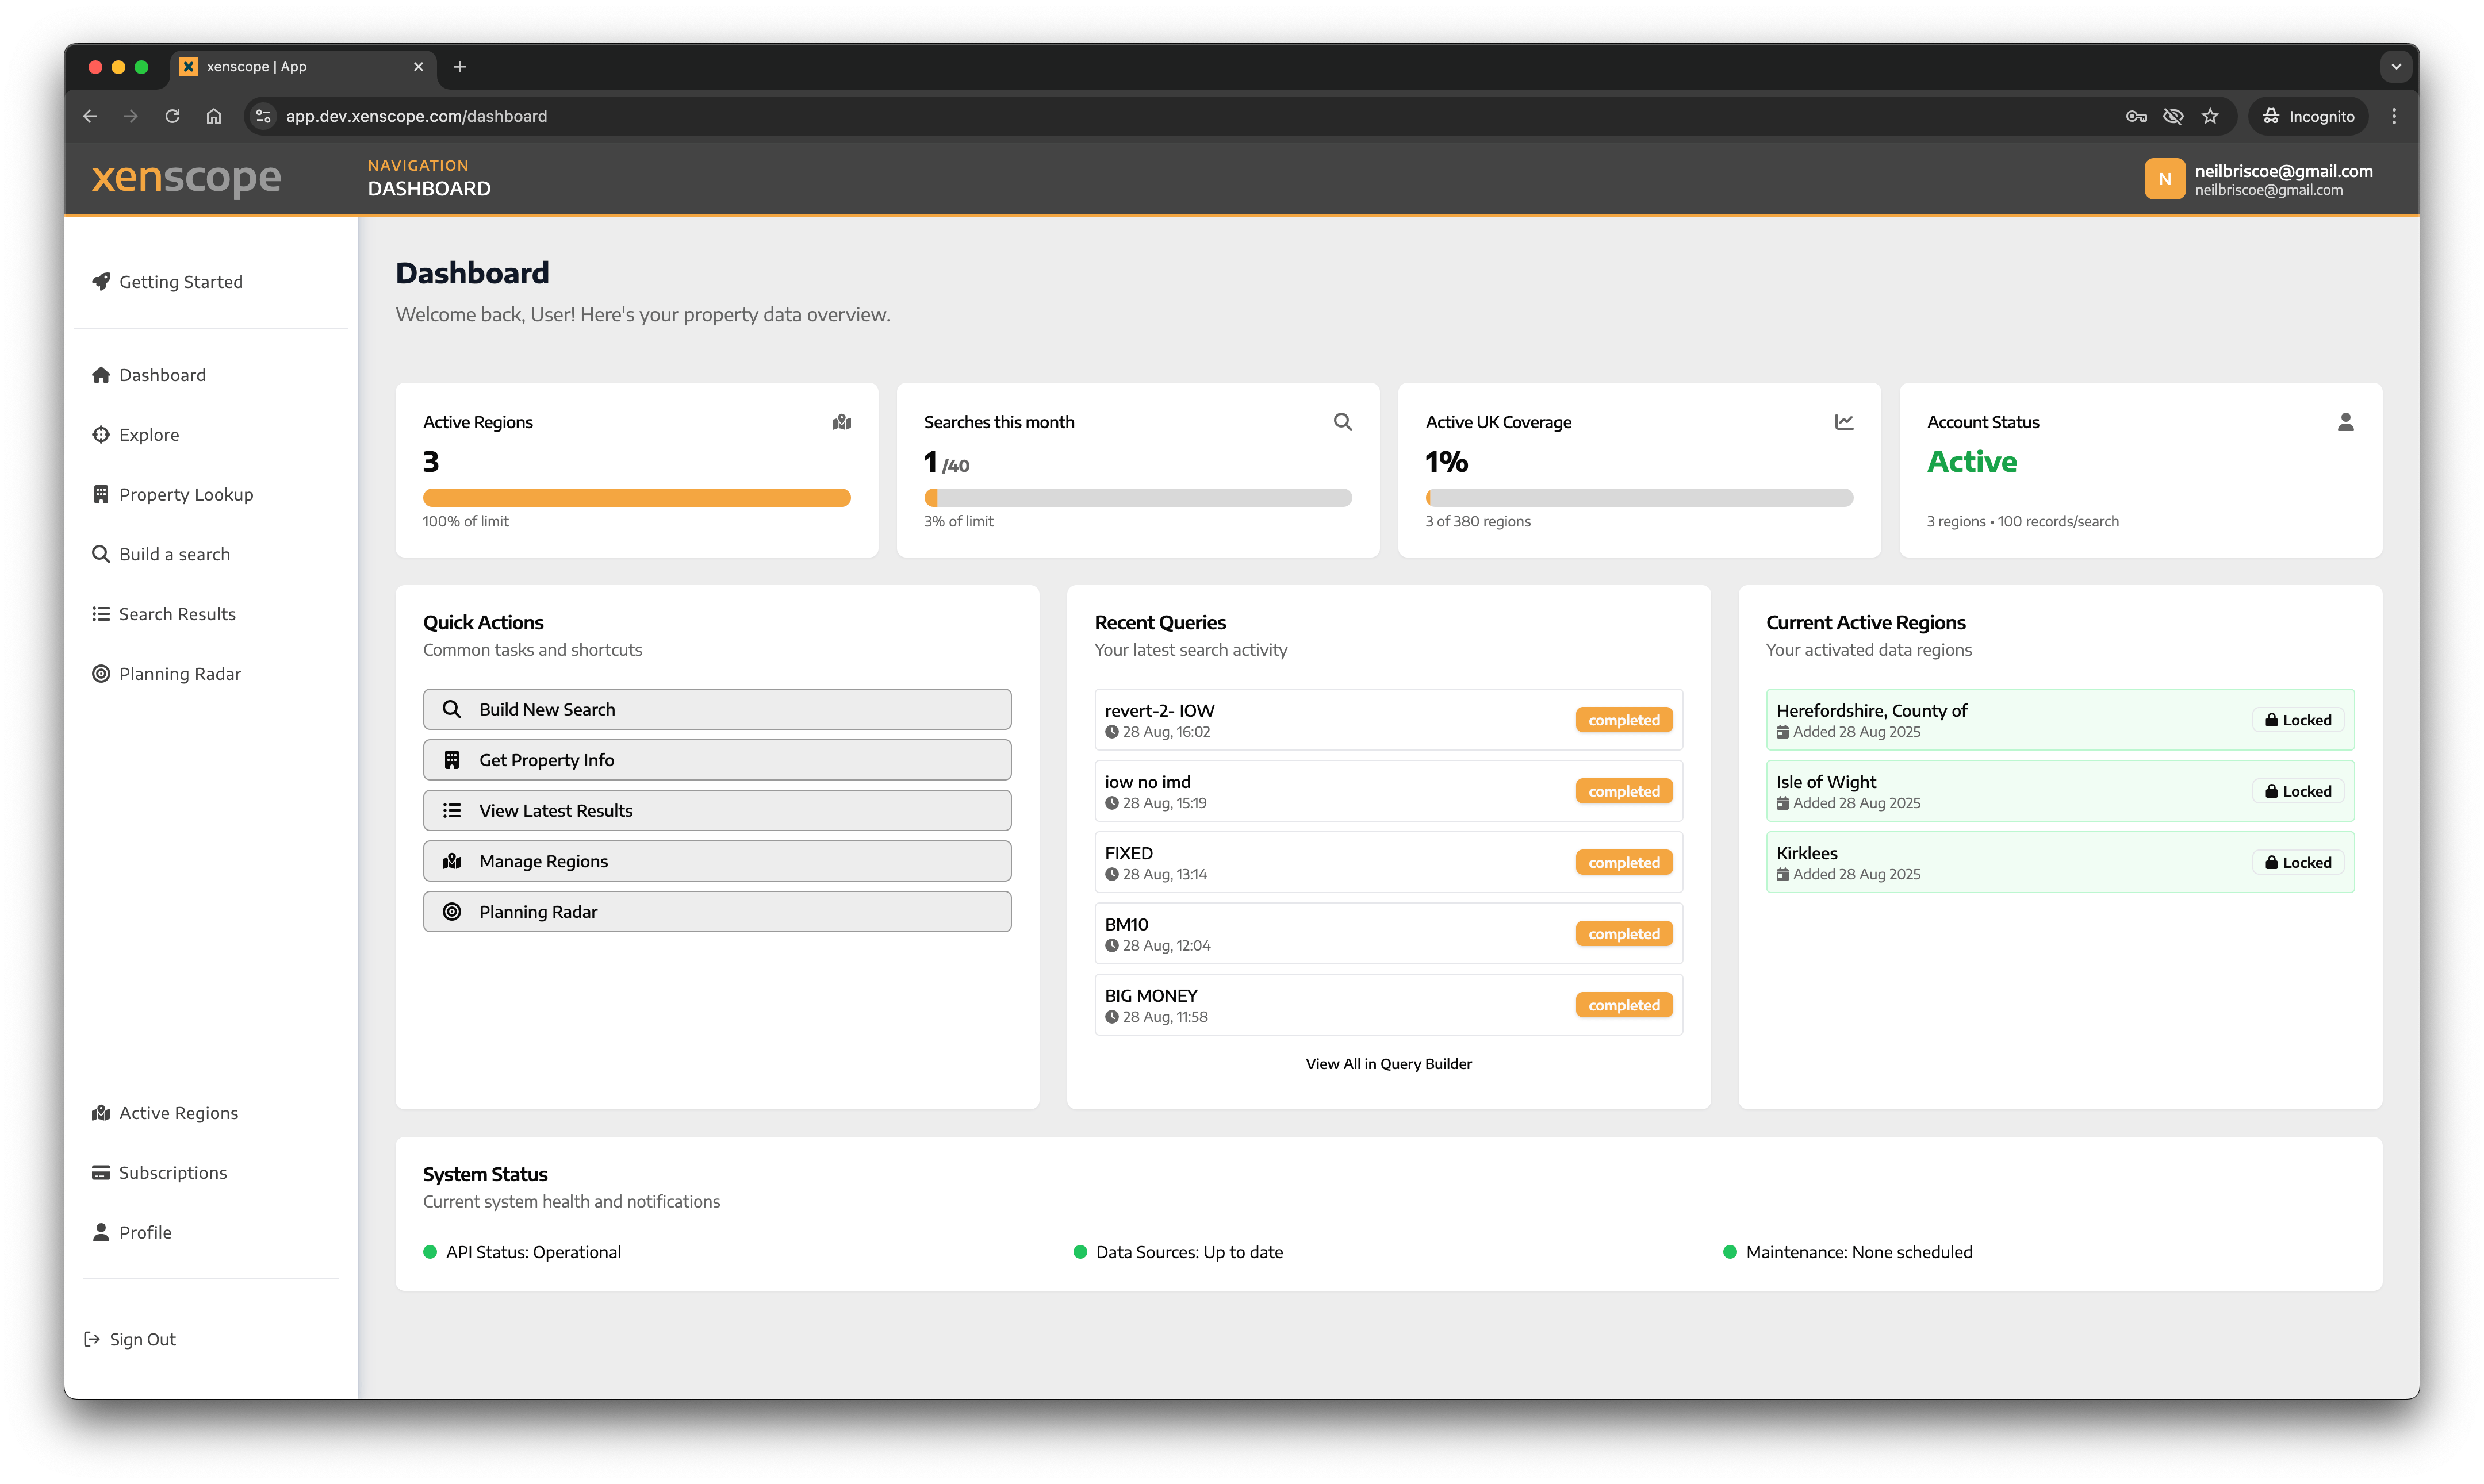
Task: Click the calendar icon under Herefordshire, County of
Action: pos(1782,732)
